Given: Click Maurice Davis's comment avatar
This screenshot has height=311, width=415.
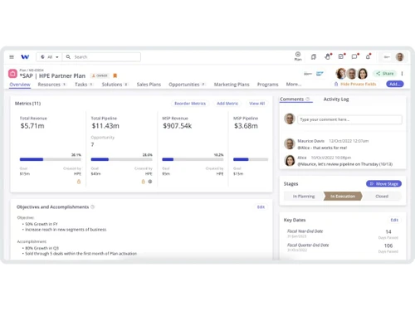Looking at the screenshot, I should (x=290, y=143).
